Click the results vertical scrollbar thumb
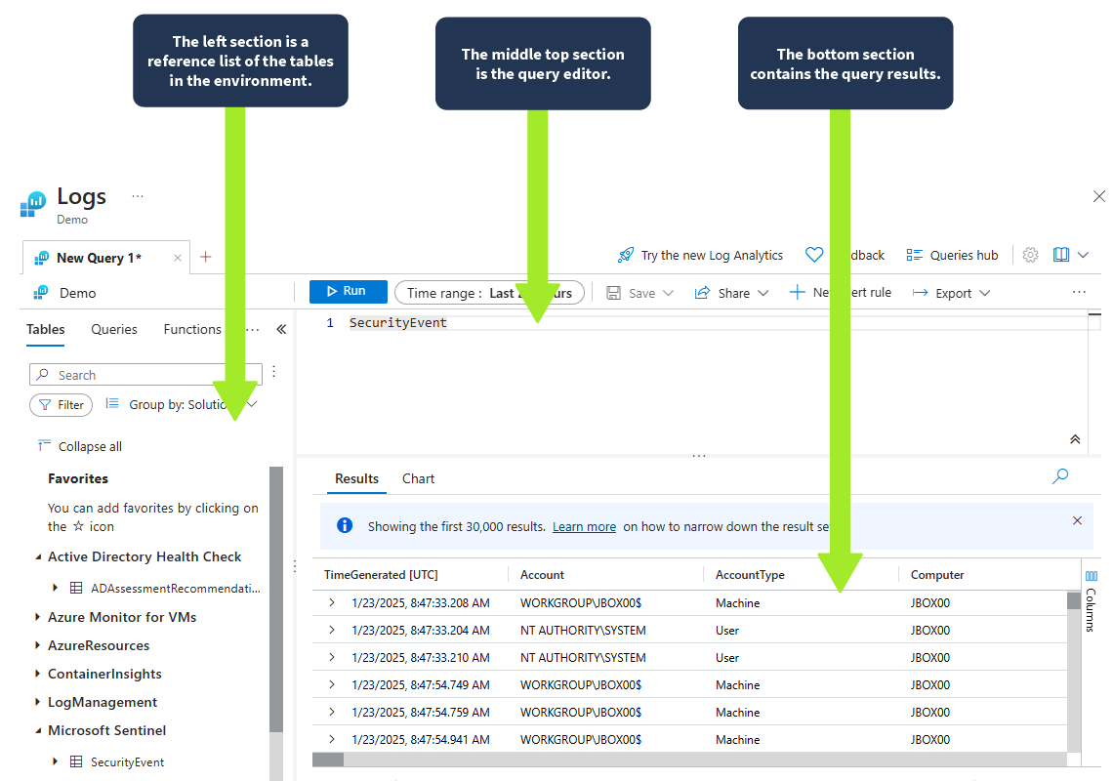 coord(1074,600)
